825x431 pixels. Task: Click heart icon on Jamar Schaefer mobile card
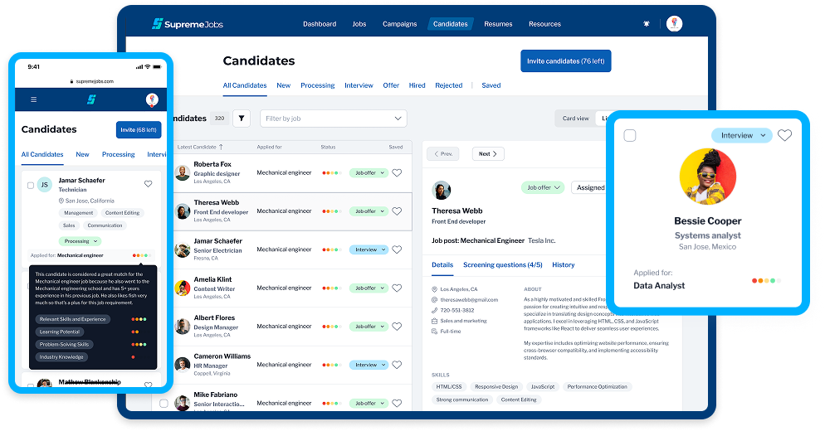[149, 184]
